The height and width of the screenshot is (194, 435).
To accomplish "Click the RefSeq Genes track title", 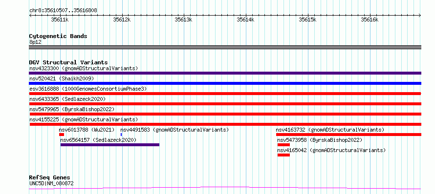I will (x=49, y=177).
